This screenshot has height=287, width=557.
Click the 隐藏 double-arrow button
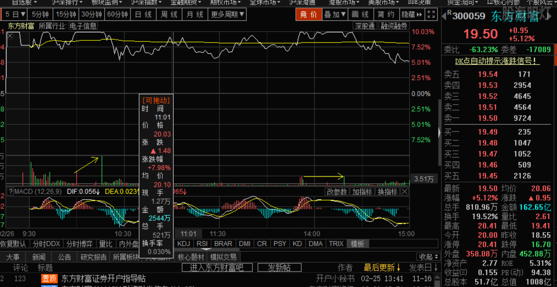tap(412, 15)
